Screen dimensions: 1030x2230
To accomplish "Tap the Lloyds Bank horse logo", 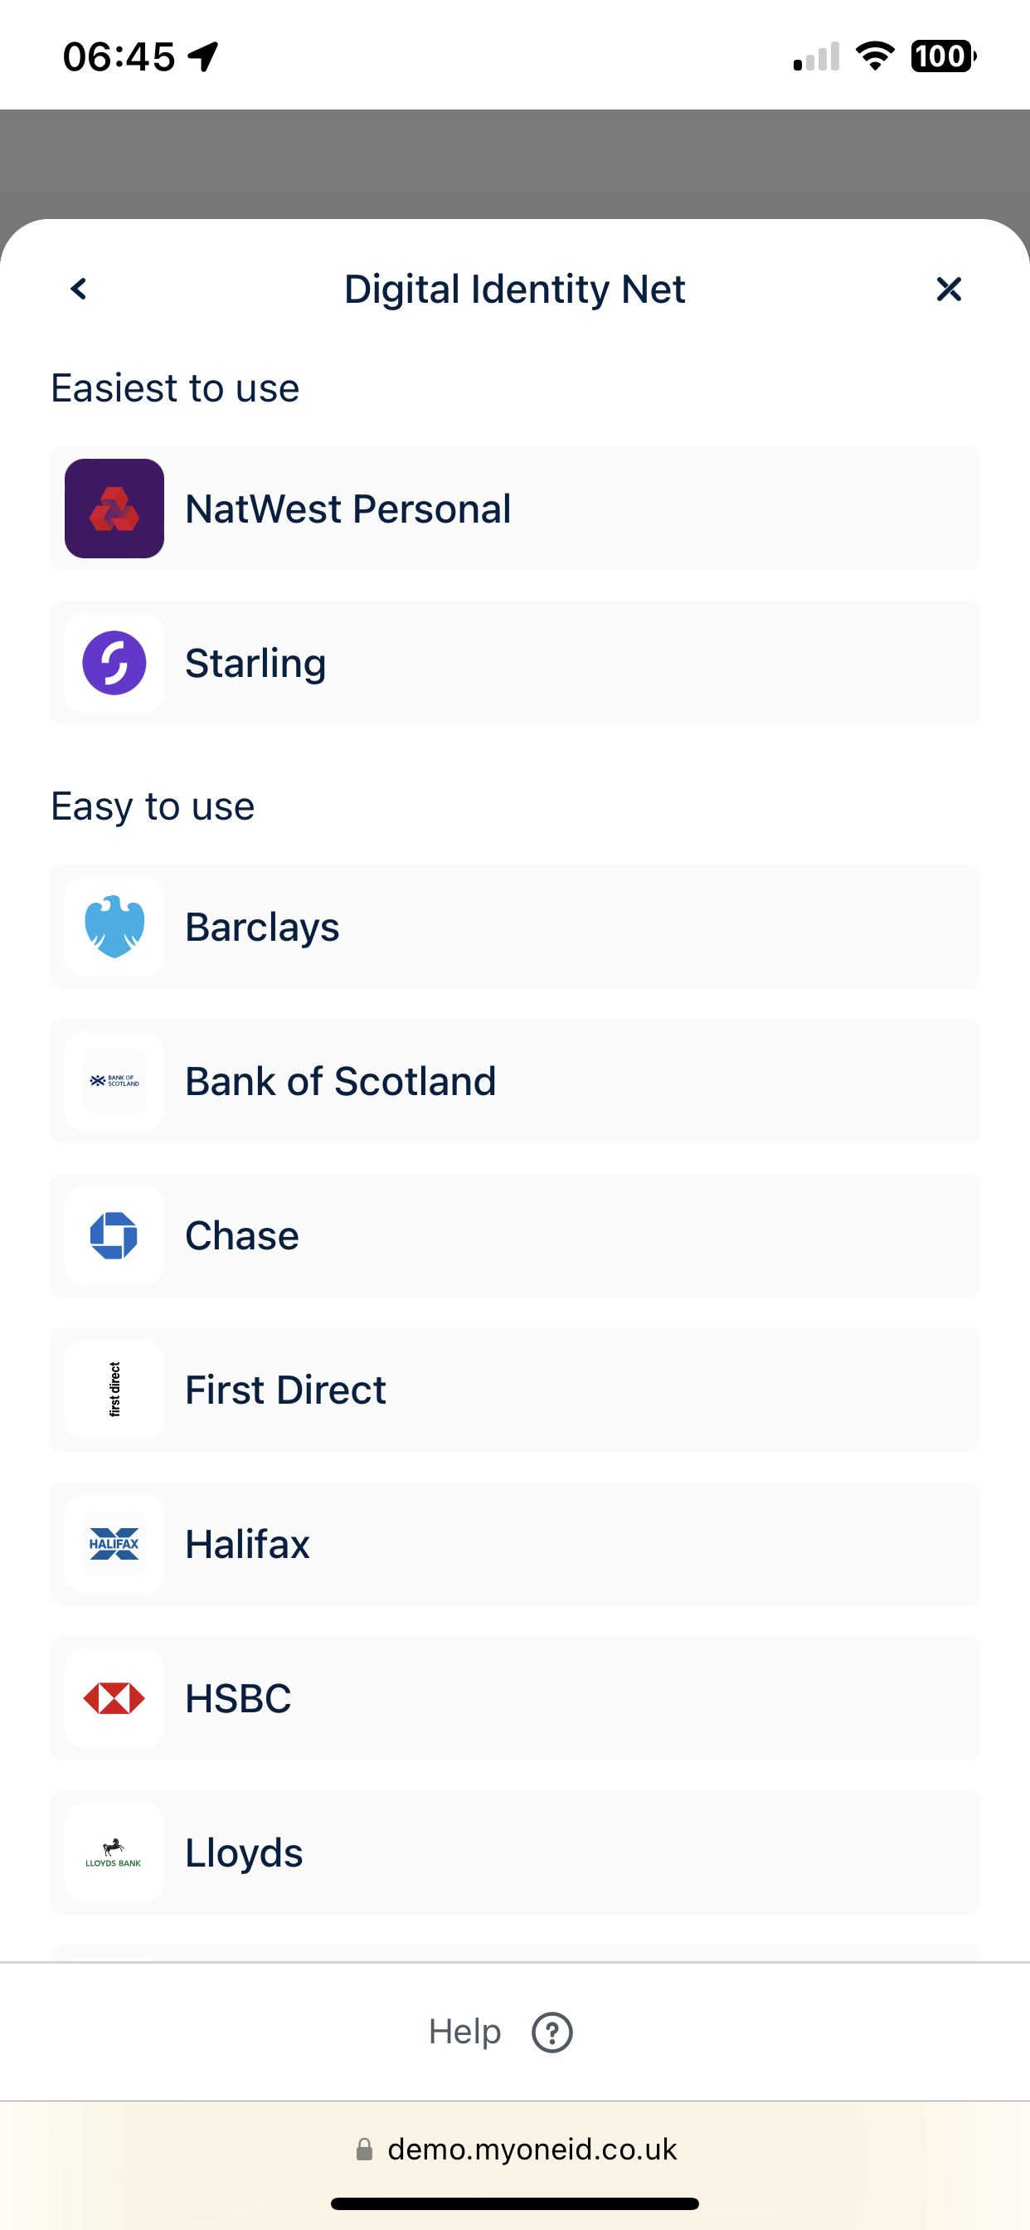I will [114, 1853].
